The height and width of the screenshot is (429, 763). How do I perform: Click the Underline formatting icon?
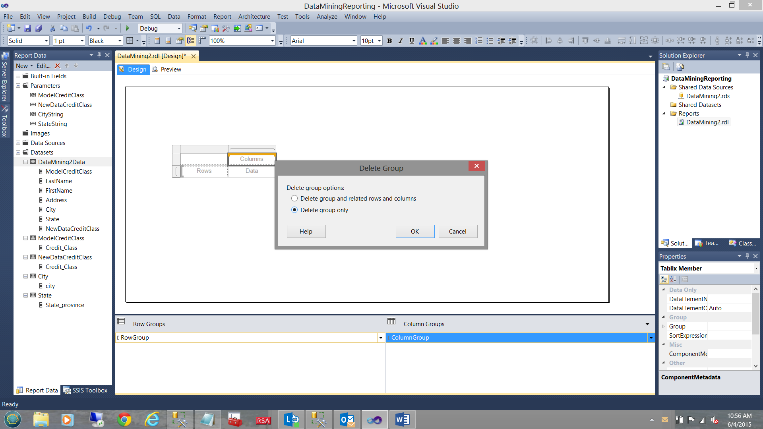point(412,41)
